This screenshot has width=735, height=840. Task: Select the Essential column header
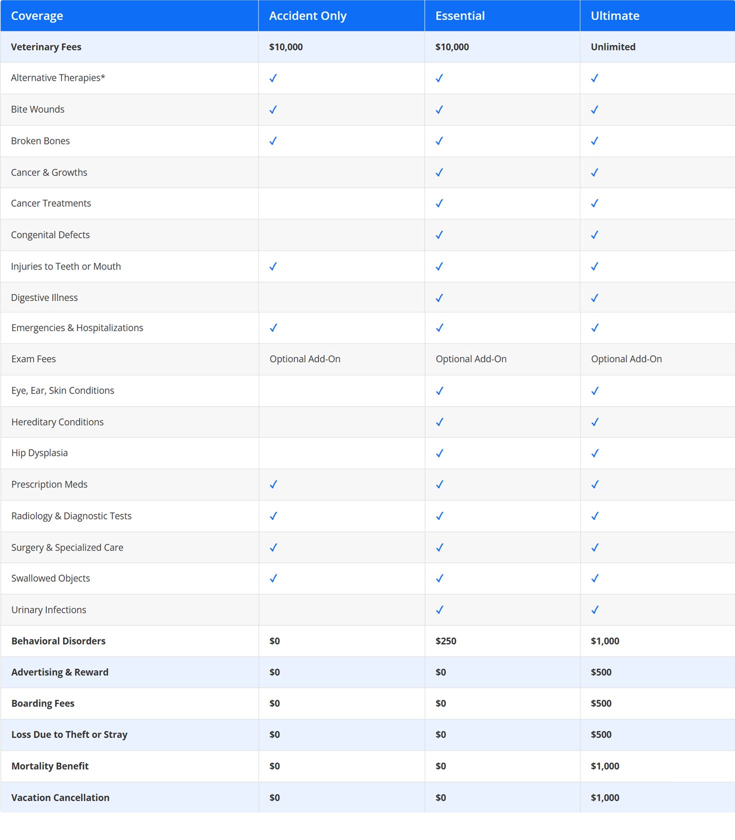[x=460, y=16]
